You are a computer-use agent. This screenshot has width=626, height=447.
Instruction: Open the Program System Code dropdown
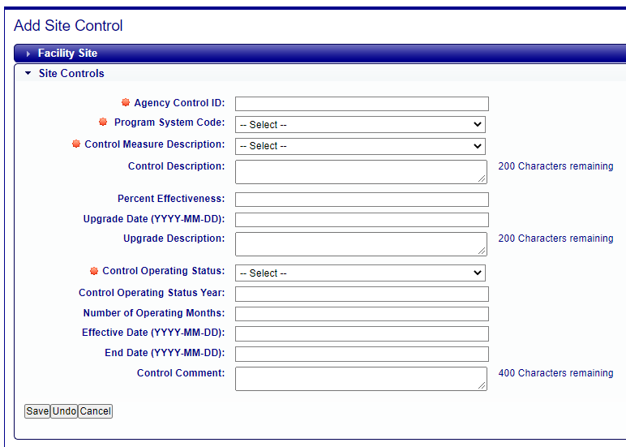pos(360,125)
